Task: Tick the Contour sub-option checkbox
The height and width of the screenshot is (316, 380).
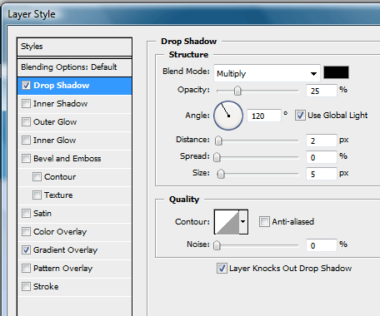Action: coord(37,177)
